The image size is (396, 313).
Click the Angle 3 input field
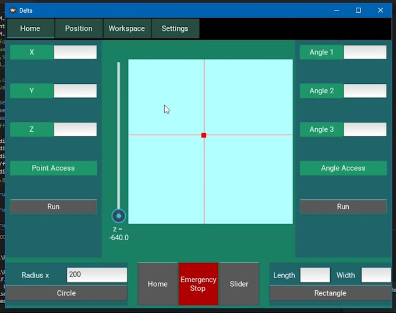click(365, 129)
